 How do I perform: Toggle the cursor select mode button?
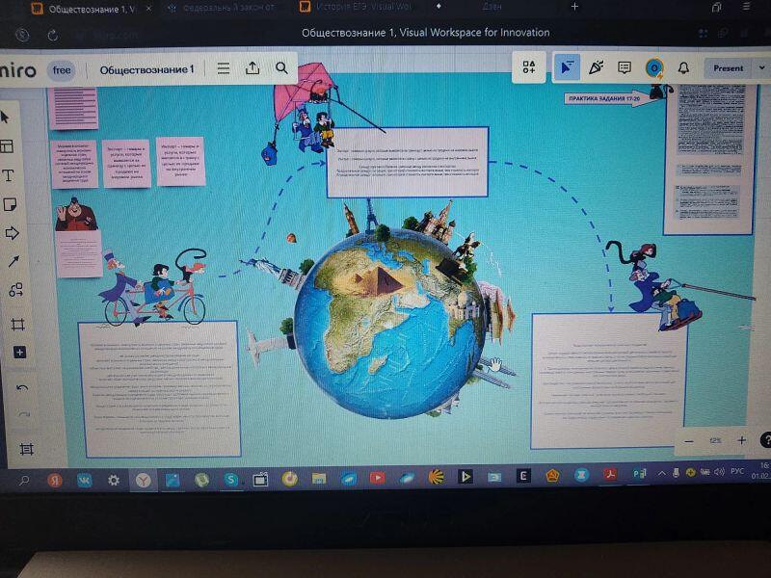click(567, 67)
